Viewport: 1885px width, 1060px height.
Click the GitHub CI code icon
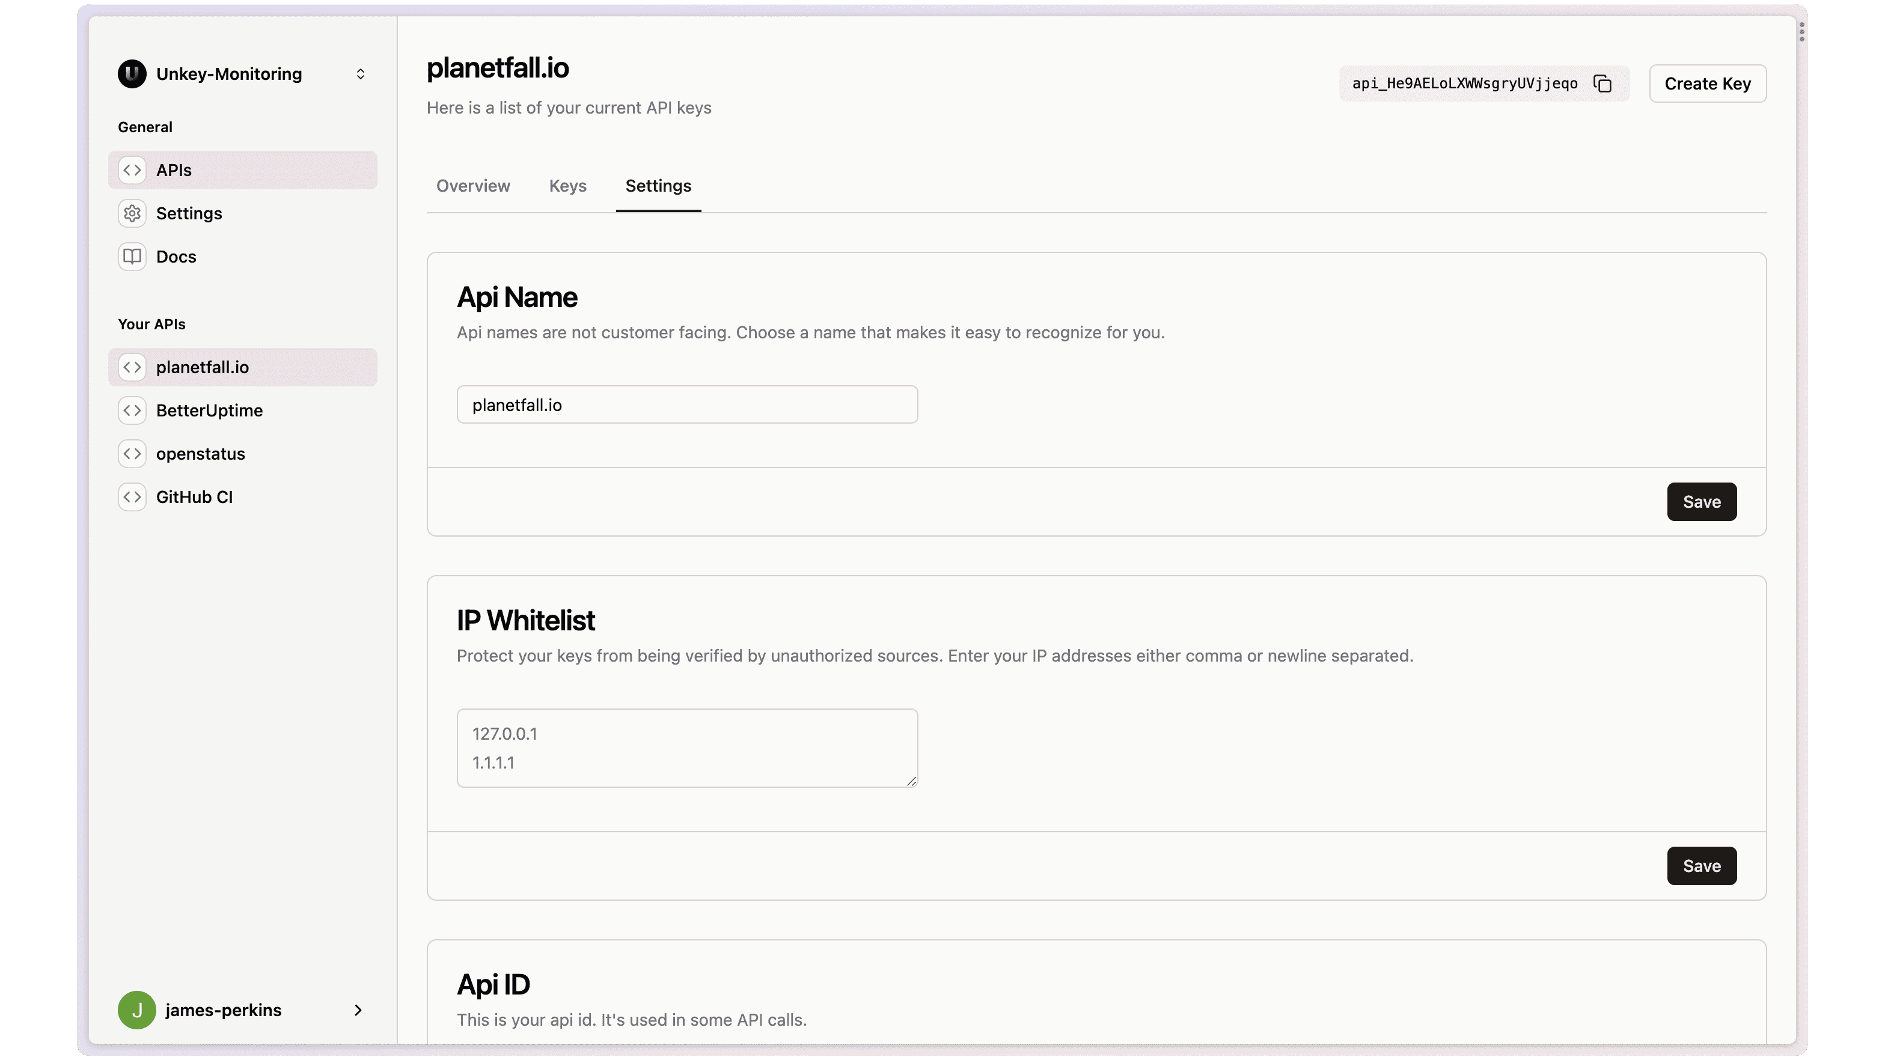click(132, 497)
